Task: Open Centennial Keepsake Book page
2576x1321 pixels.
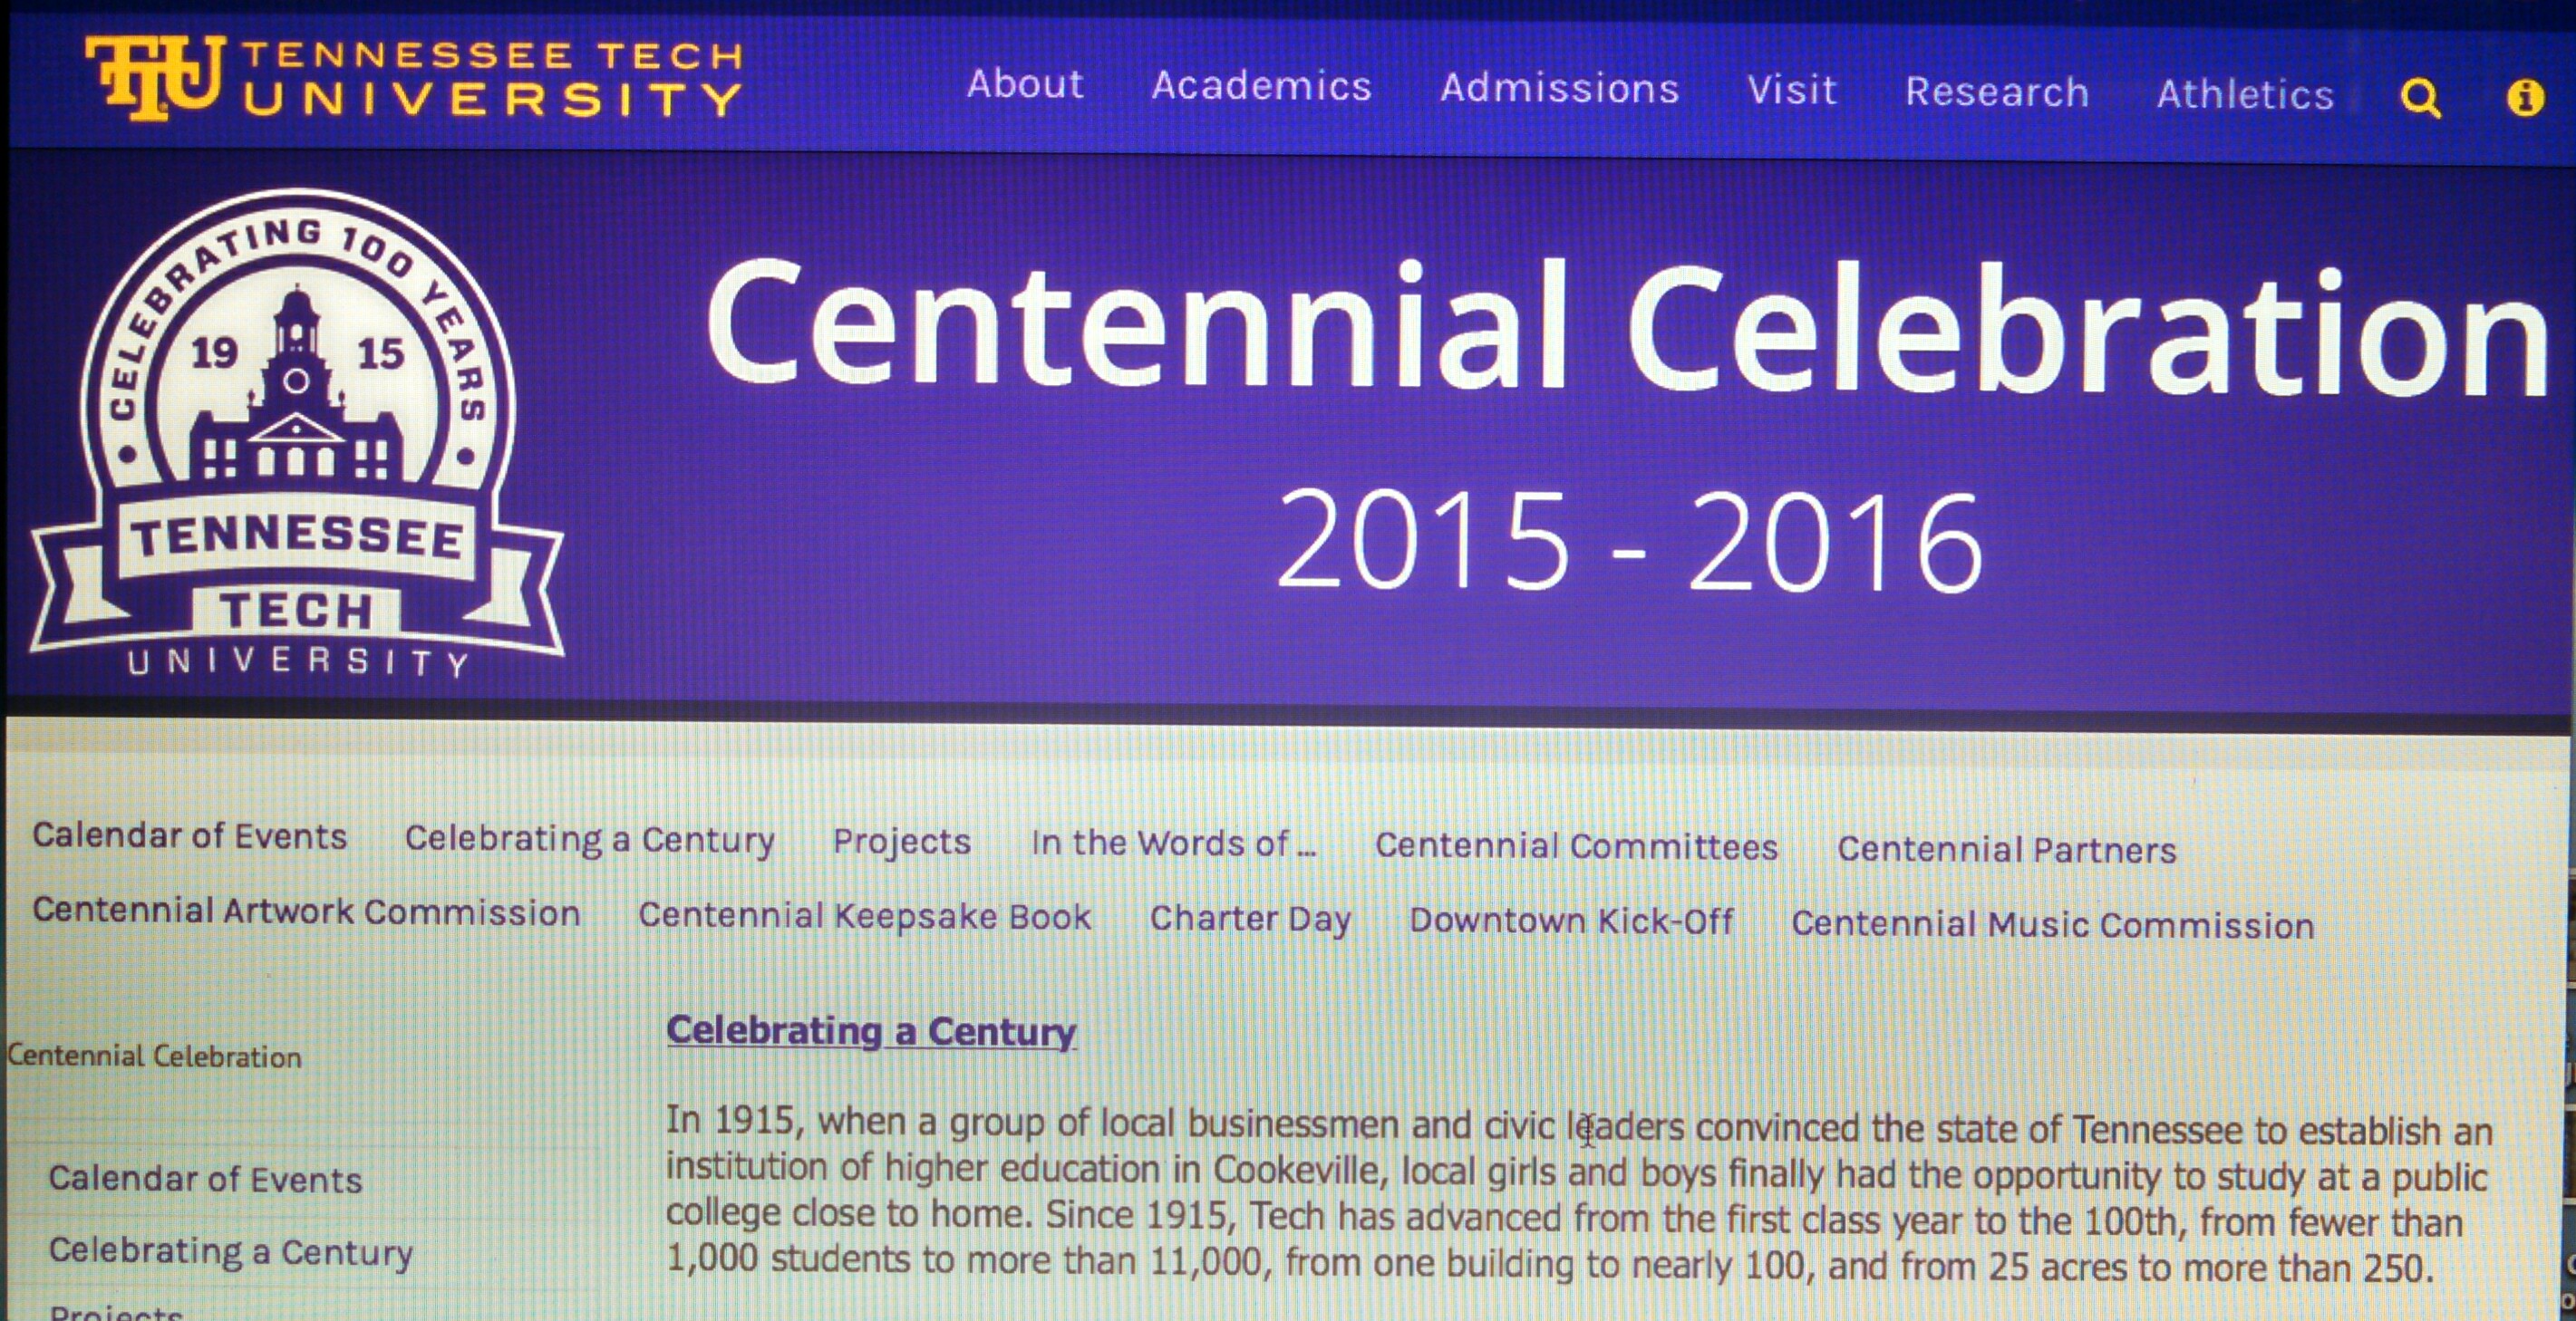Action: tap(865, 916)
